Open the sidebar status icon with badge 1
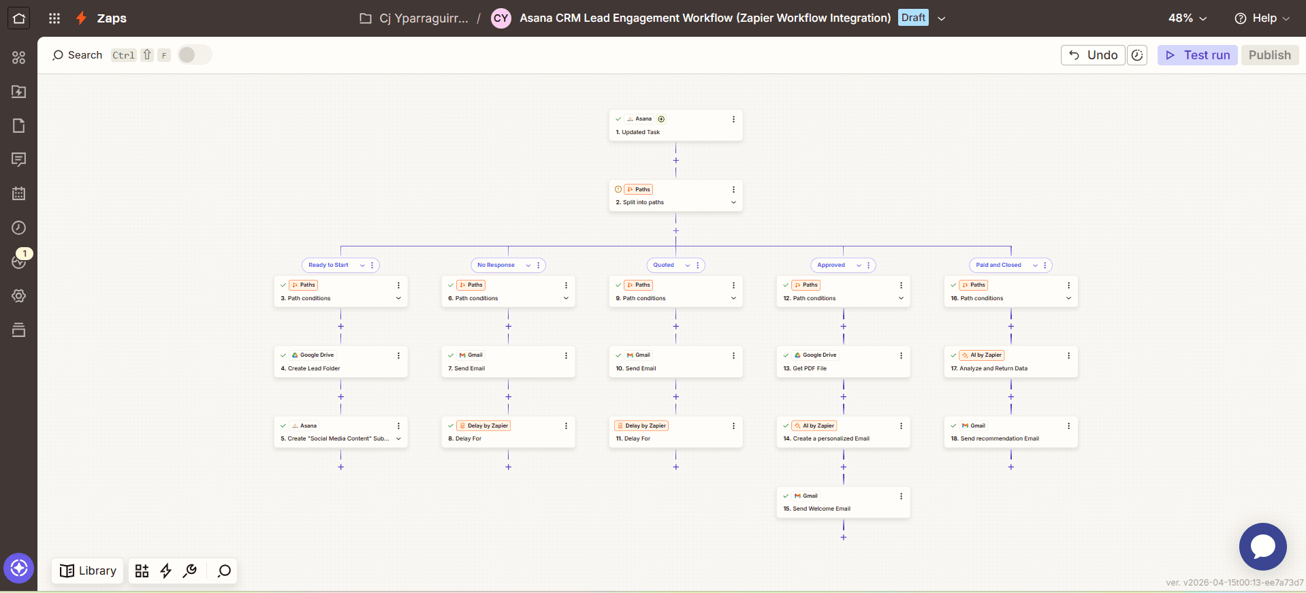Viewport: 1306px width, 593px height. coord(18,261)
